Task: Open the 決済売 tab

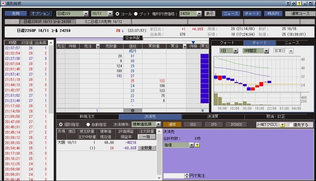Action: [150, 117]
